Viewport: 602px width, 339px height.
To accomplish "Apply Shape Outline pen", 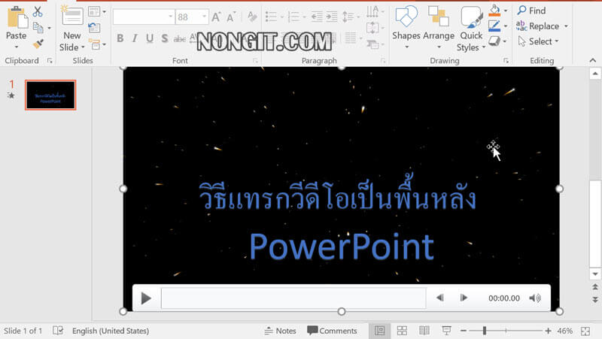I will click(494, 26).
